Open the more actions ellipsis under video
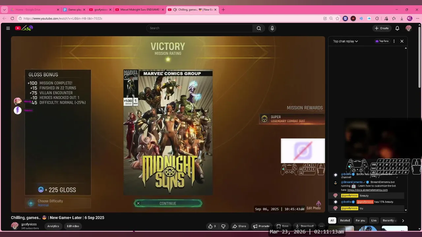The image size is (422, 237). click(x=321, y=226)
